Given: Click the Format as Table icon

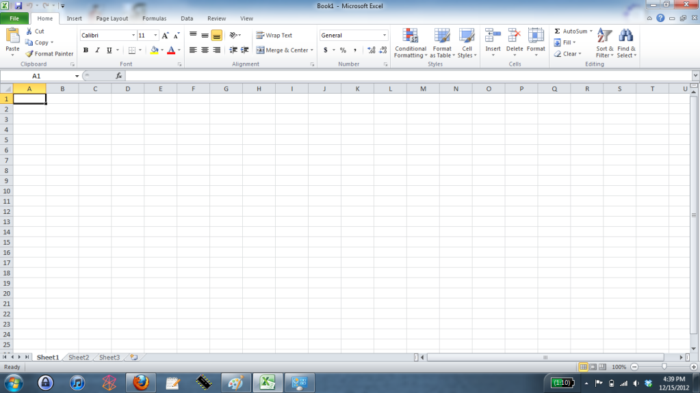Looking at the screenshot, I should pos(442,36).
